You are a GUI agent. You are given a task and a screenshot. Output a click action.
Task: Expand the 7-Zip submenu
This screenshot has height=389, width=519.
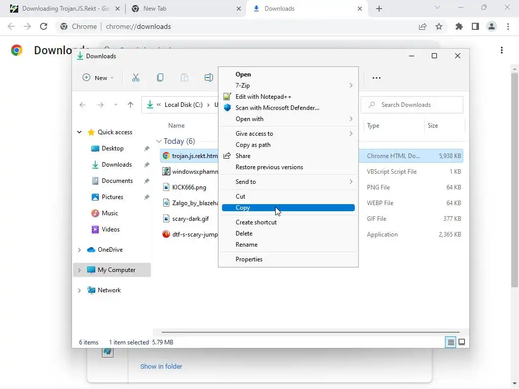coord(288,85)
